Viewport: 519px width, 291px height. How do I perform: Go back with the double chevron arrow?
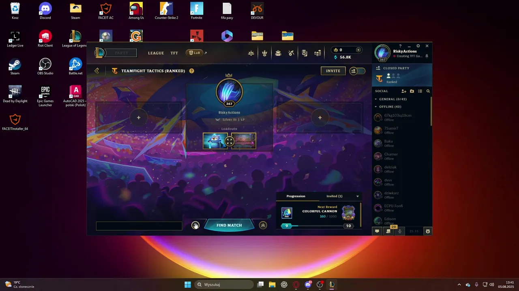pyautogui.click(x=97, y=71)
